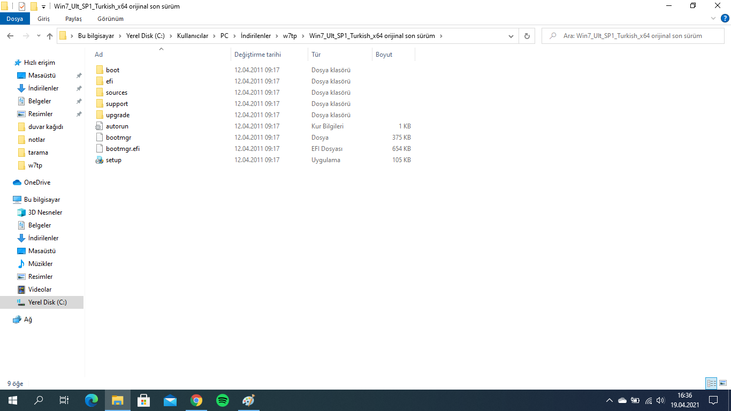The width and height of the screenshot is (731, 411).
Task: Open the boot folder icon
Action: (99, 70)
